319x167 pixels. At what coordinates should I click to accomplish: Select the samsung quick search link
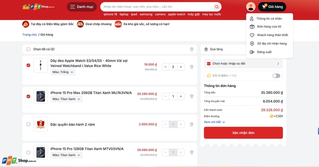point(146,14)
